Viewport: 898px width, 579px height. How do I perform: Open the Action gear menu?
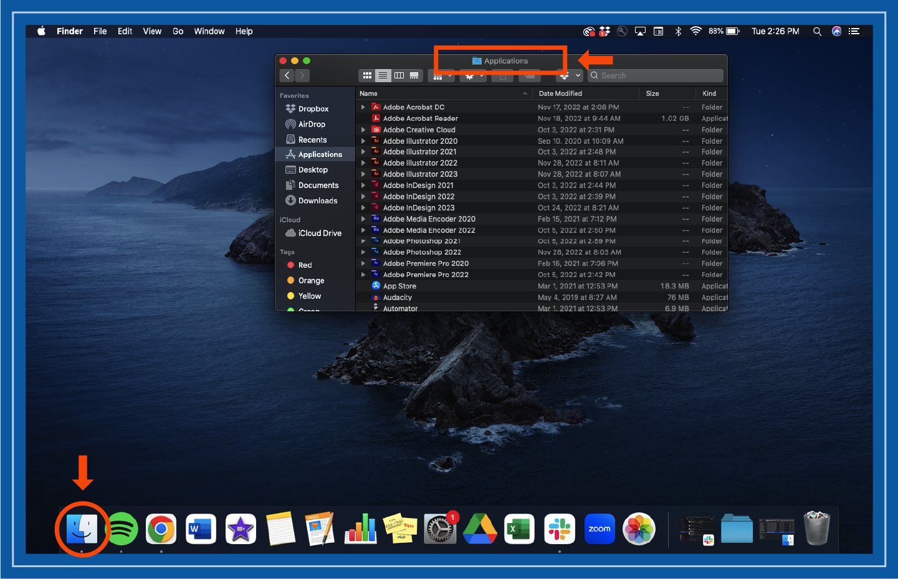[473, 76]
